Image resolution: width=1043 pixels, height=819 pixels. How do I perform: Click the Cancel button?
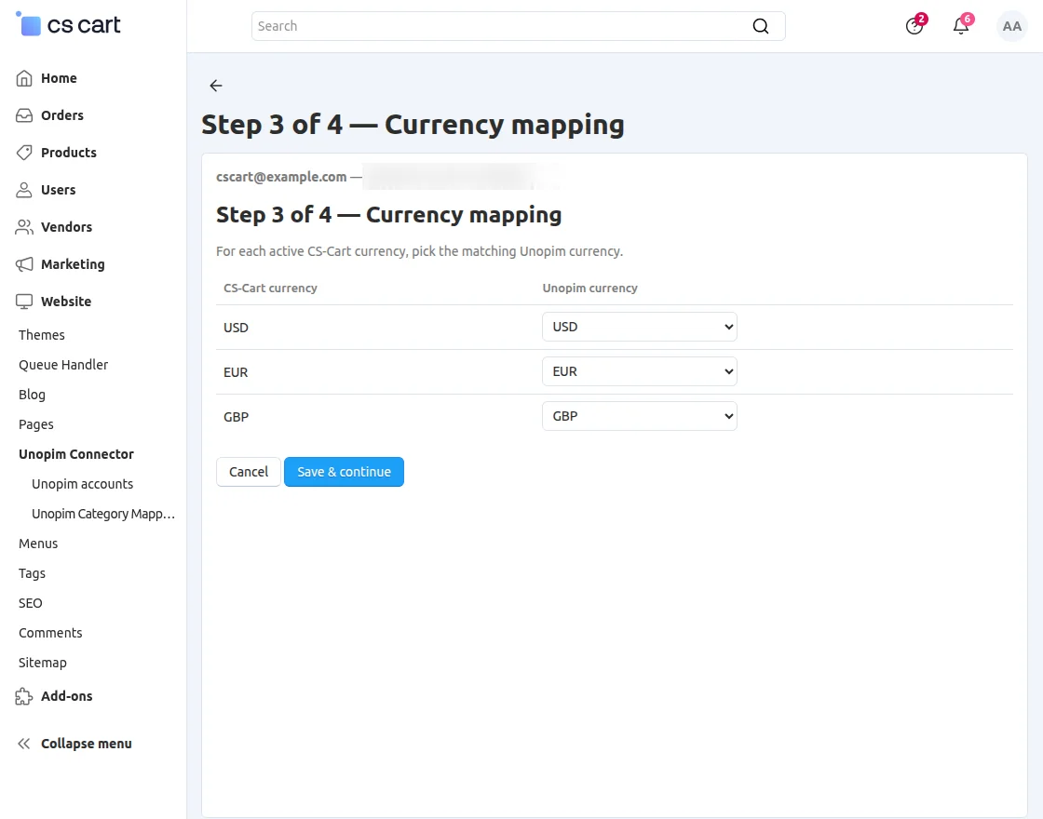(x=248, y=471)
